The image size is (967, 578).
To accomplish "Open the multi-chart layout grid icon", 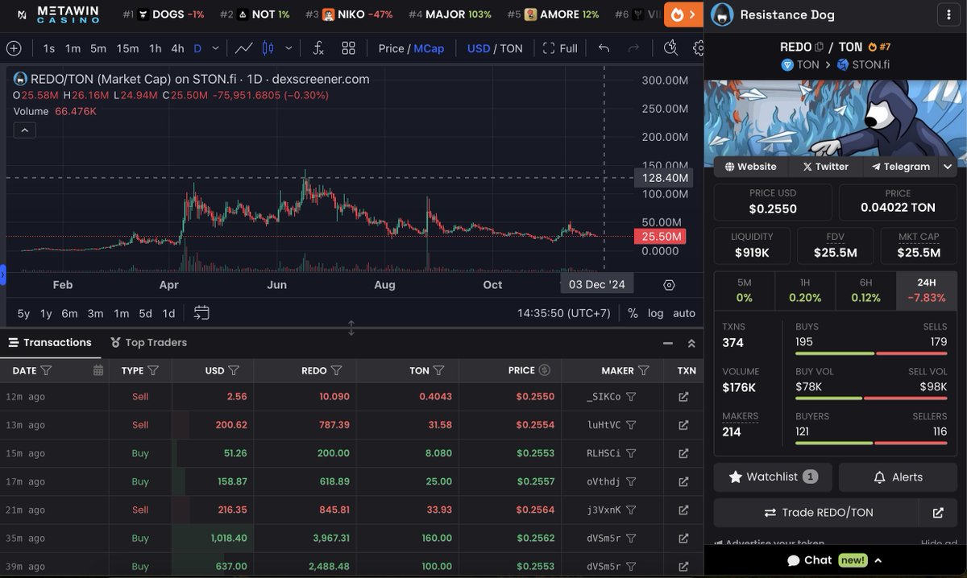I will pos(349,48).
